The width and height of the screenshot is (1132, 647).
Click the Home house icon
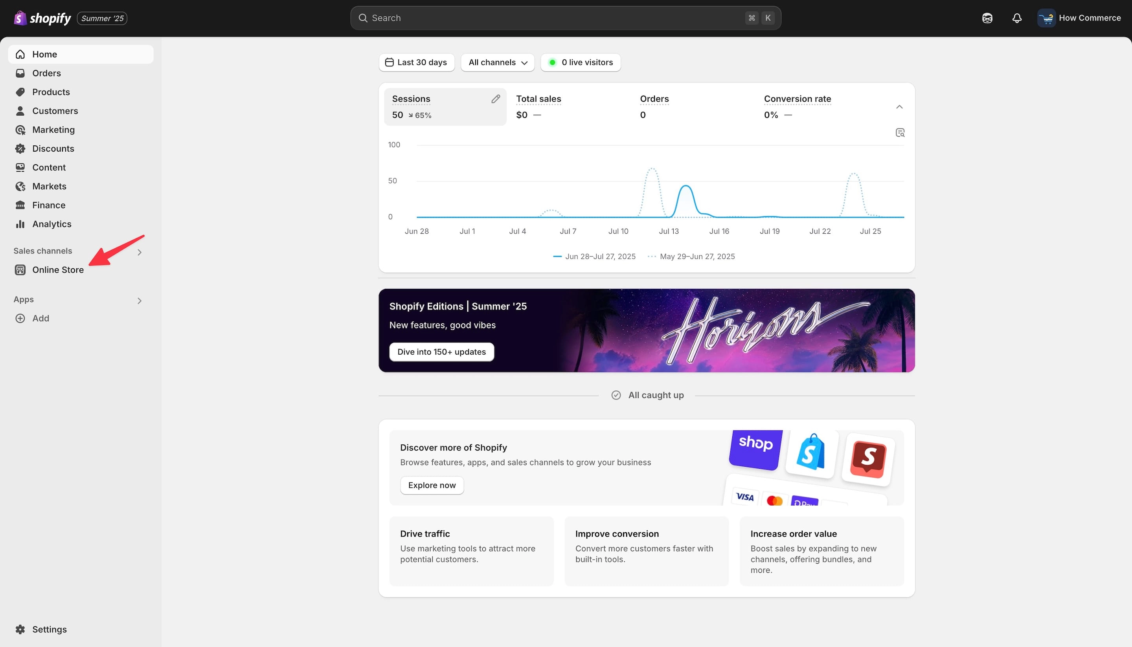(20, 54)
